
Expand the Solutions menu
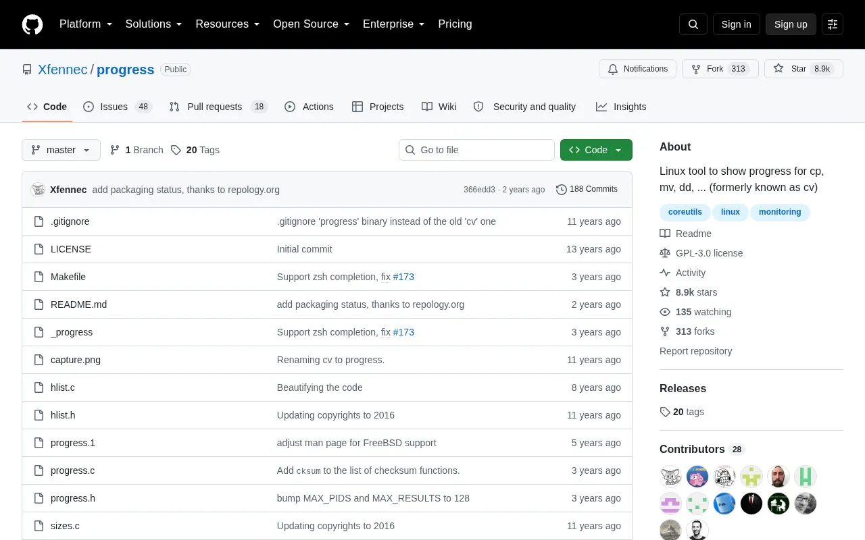153,24
